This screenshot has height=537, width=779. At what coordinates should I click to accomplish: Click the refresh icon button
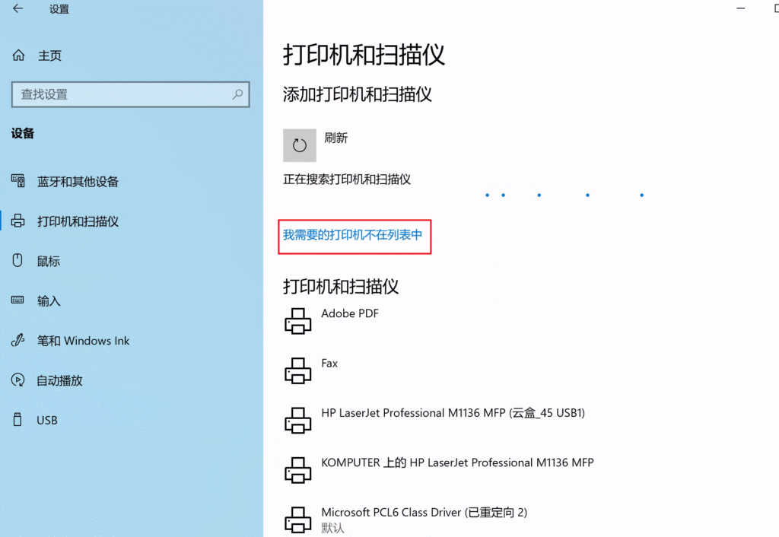[x=300, y=145]
